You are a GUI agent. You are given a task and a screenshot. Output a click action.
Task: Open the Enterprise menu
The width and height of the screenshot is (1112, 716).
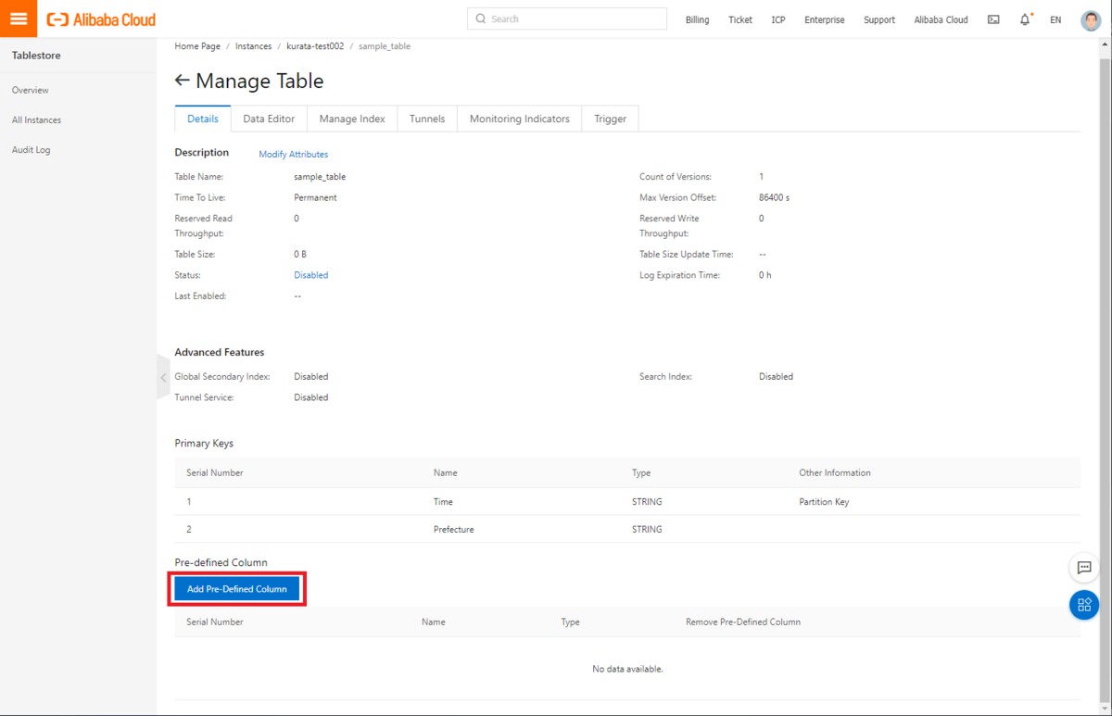(825, 19)
